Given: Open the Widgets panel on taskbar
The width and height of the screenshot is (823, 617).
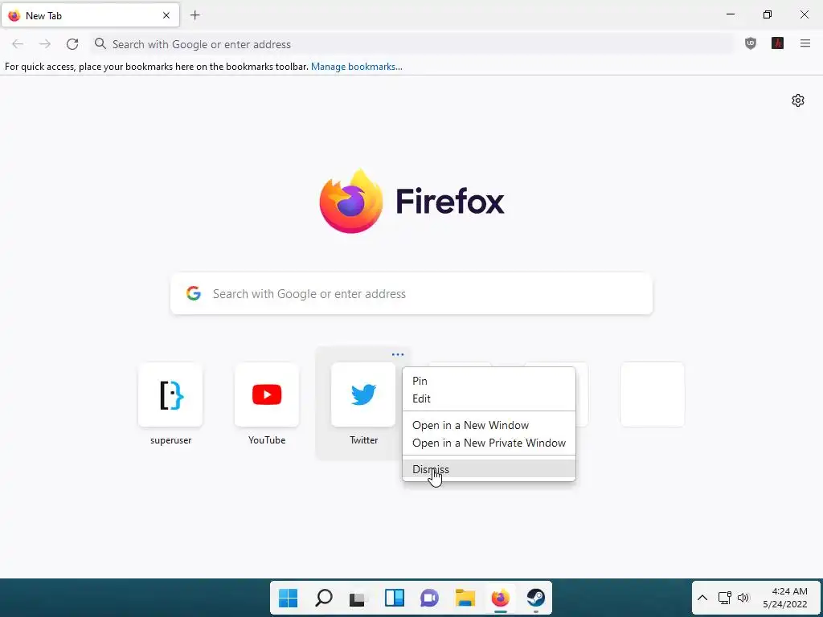Looking at the screenshot, I should (x=394, y=598).
